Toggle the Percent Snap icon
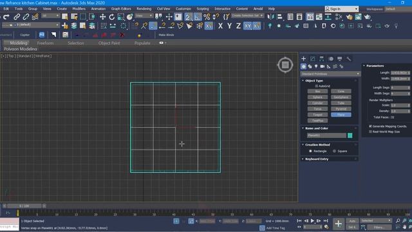The height and width of the screenshot is (232, 412). click(207, 17)
